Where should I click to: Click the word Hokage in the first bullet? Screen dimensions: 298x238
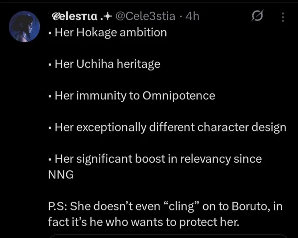coord(96,32)
